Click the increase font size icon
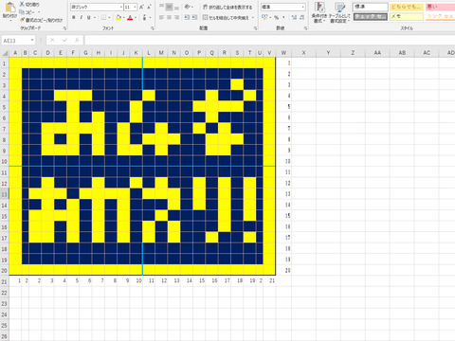Viewport: 455px width, 341px height. [141, 7]
